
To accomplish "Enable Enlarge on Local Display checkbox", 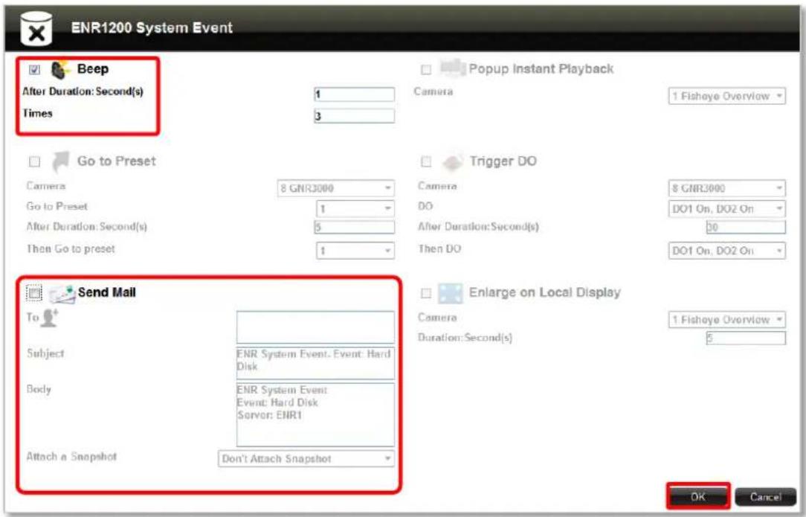I will (x=426, y=293).
